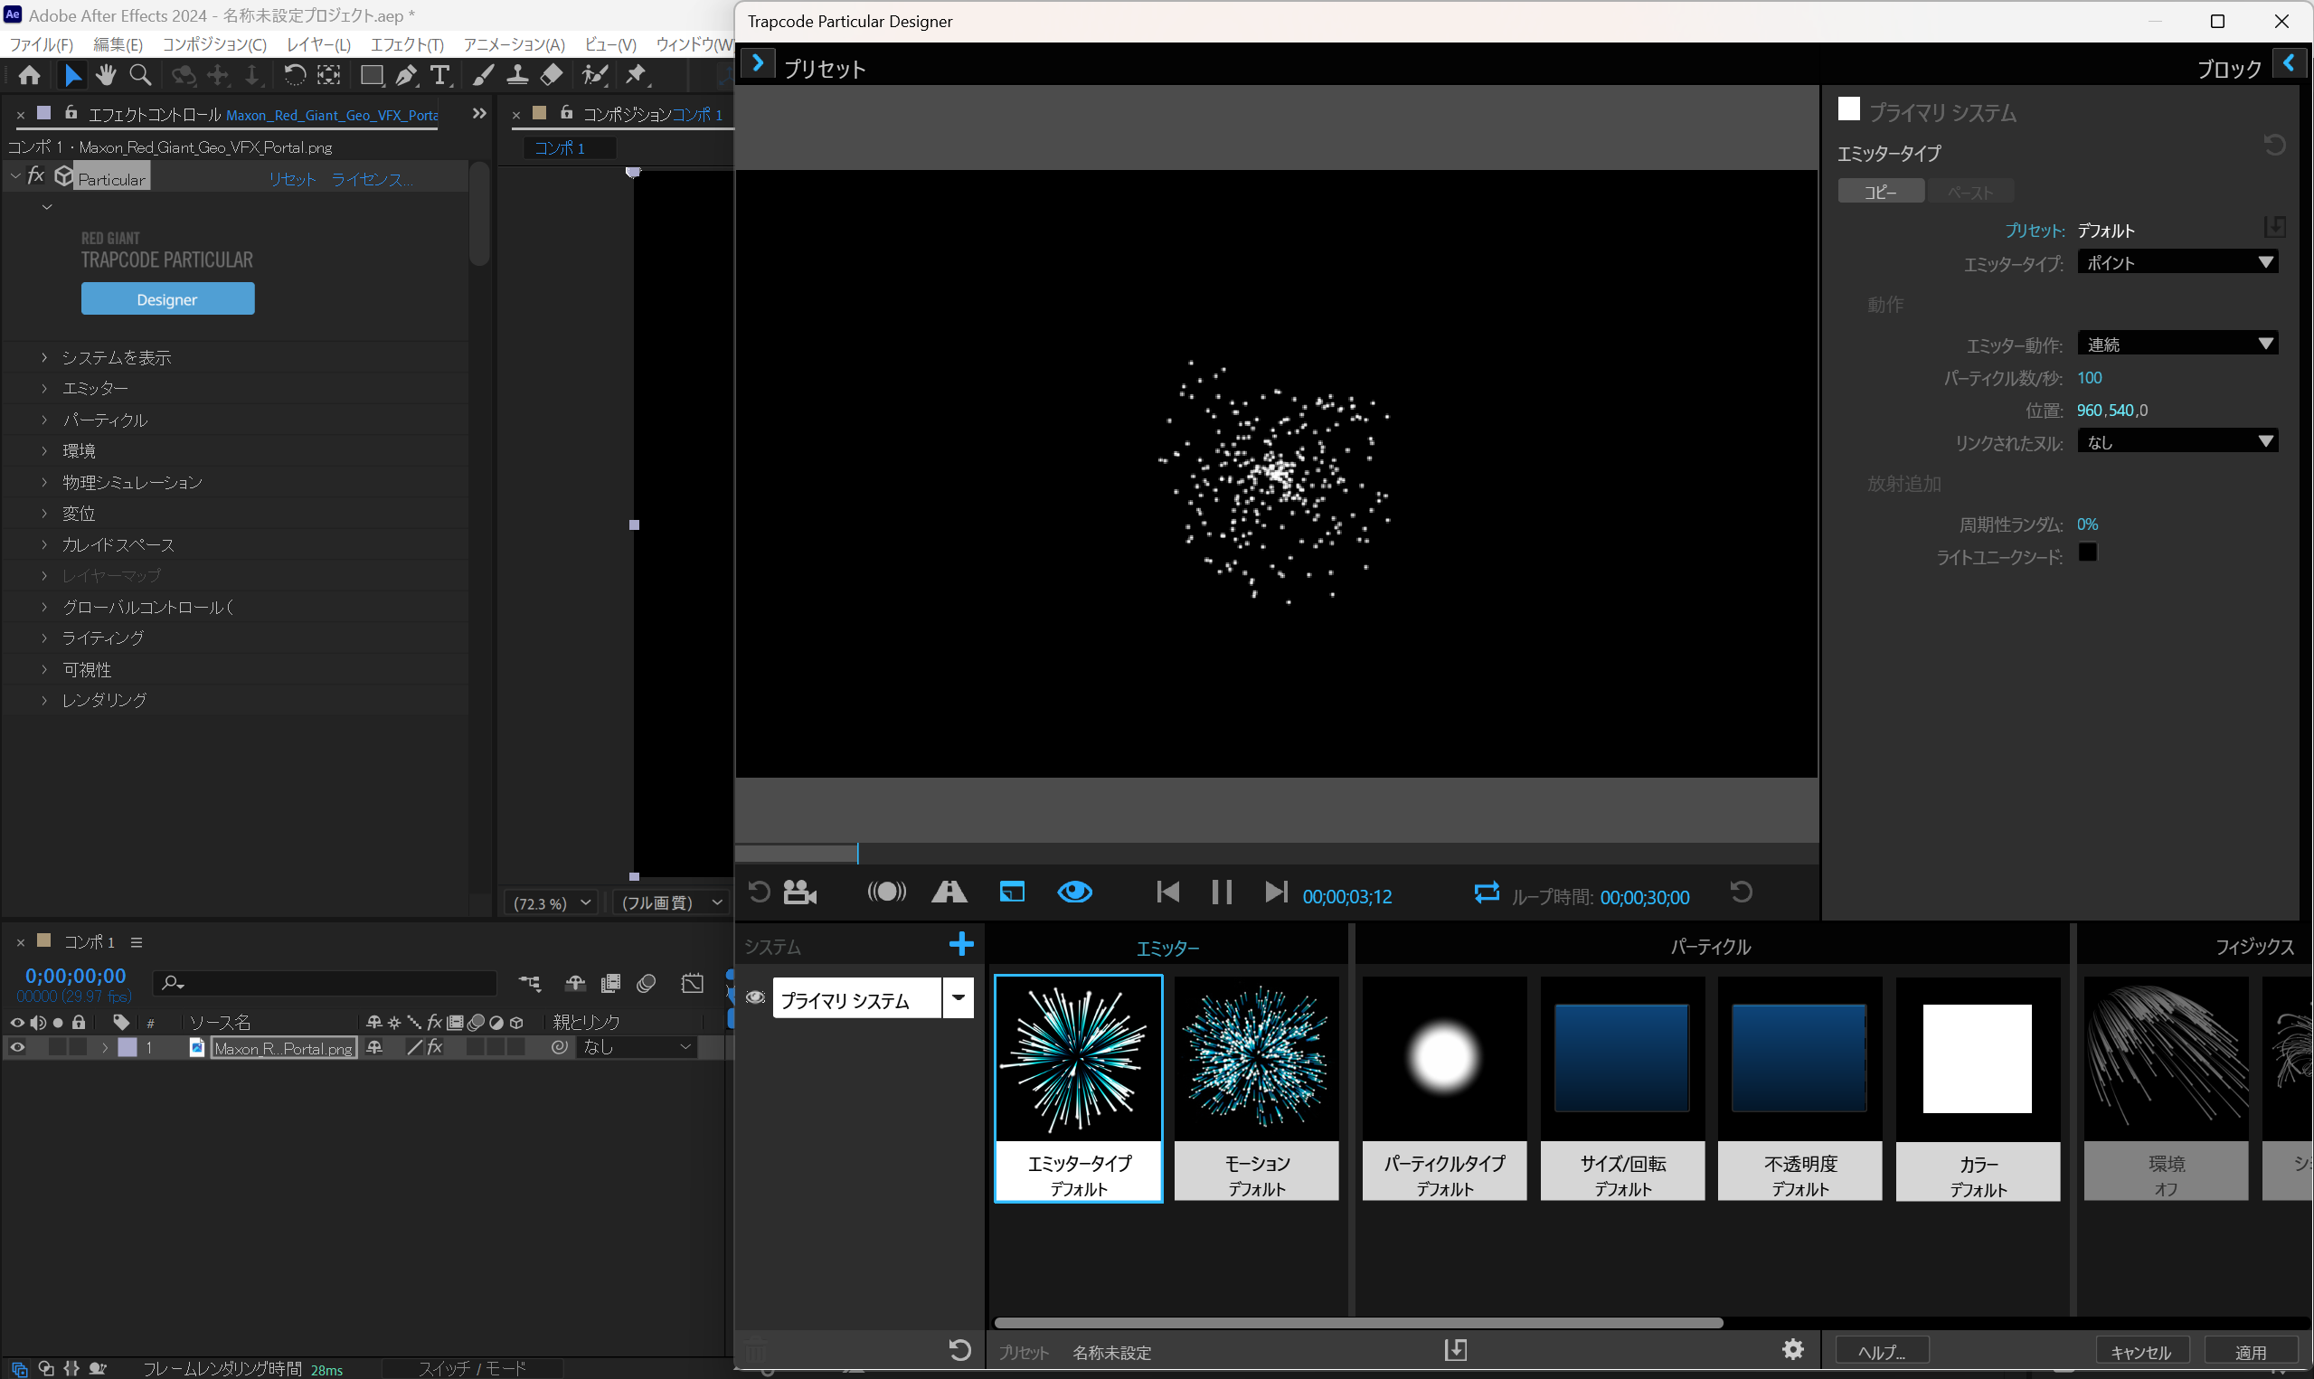
Task: Open the アニメーション(A) menu
Action: point(514,44)
